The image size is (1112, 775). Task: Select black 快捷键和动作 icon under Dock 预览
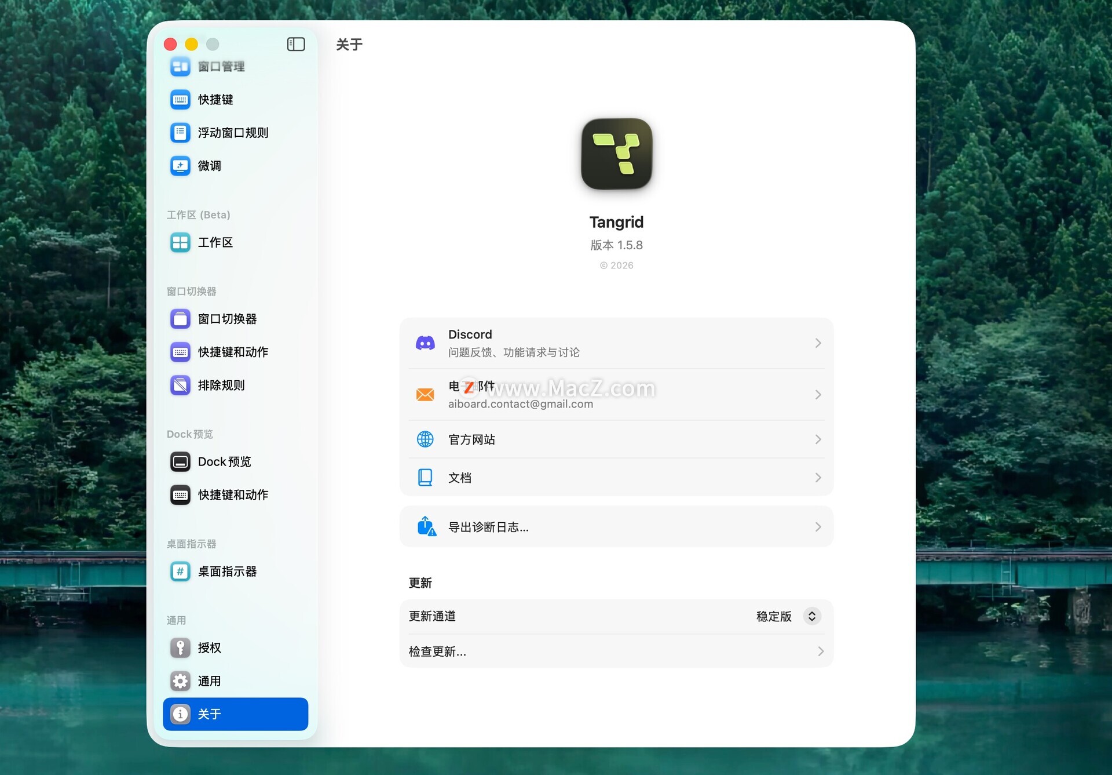tap(180, 494)
